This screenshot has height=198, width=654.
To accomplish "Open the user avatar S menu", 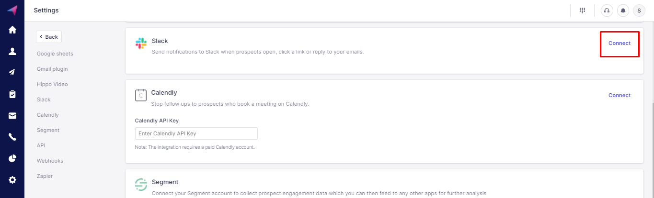I will tap(639, 11).
